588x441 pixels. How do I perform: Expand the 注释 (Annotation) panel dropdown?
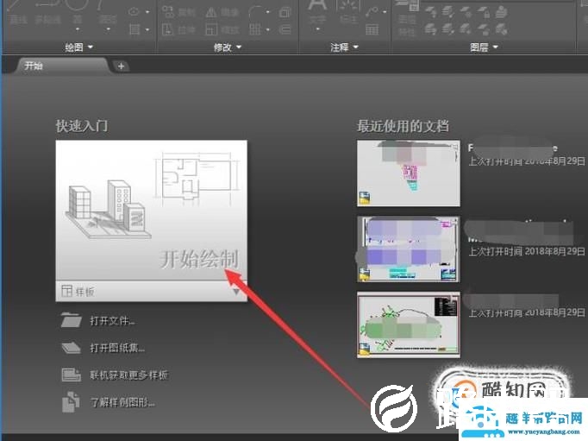pyautogui.click(x=342, y=47)
